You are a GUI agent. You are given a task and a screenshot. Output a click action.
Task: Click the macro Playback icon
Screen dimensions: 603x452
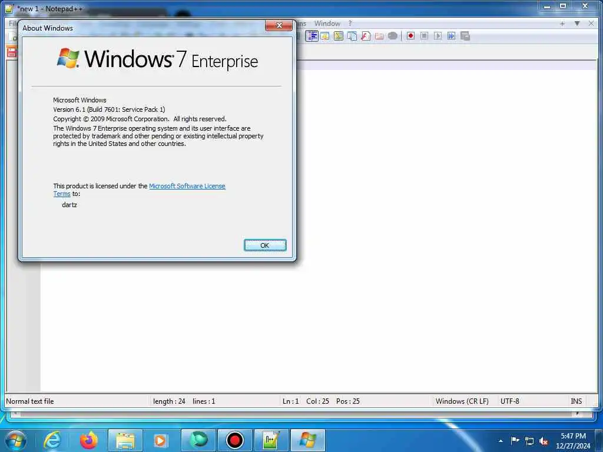coord(438,36)
